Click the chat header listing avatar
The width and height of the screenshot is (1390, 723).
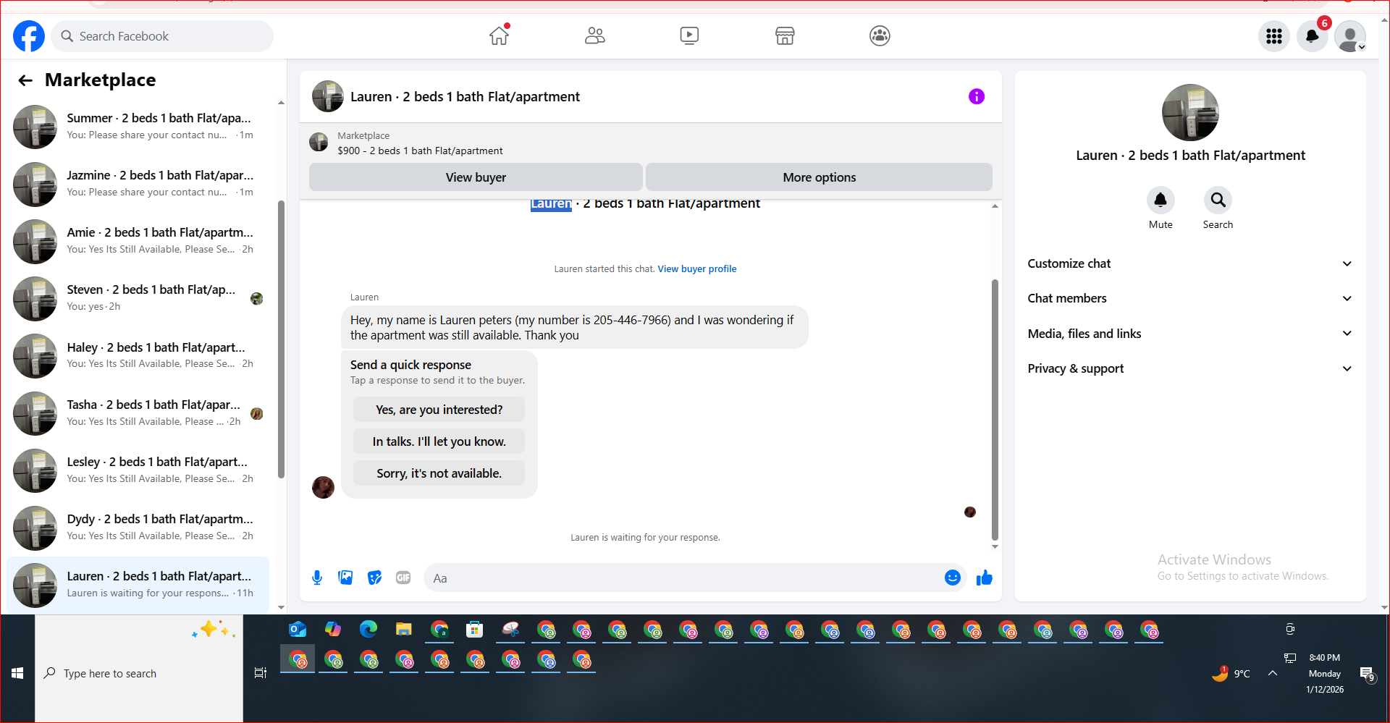click(x=327, y=96)
